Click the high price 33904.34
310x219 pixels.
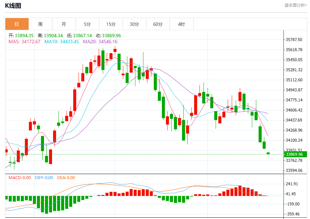(x=53, y=36)
